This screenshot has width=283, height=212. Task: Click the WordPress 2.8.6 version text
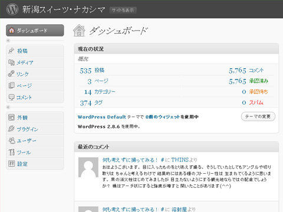tap(98, 127)
